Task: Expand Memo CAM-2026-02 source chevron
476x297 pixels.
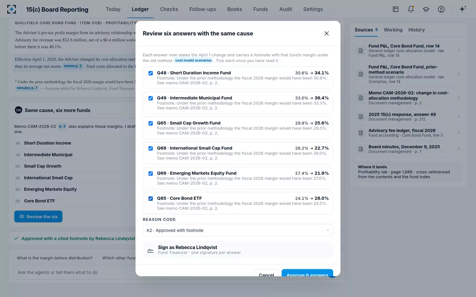Action: tap(459, 98)
